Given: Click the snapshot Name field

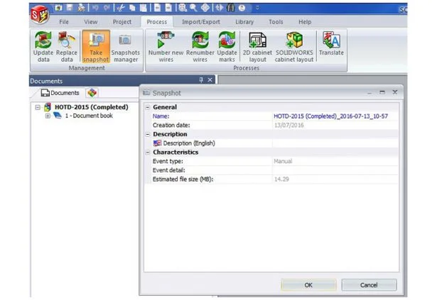Looking at the screenshot, I should point(334,116).
